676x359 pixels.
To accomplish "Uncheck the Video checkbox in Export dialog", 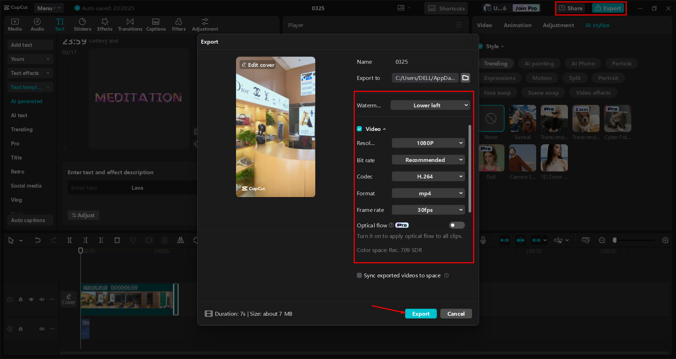I will point(359,129).
